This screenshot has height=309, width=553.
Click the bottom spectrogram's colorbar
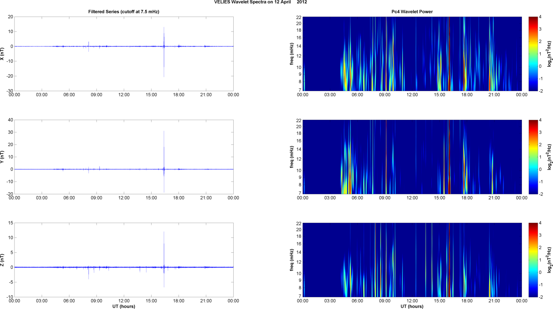tap(533, 260)
